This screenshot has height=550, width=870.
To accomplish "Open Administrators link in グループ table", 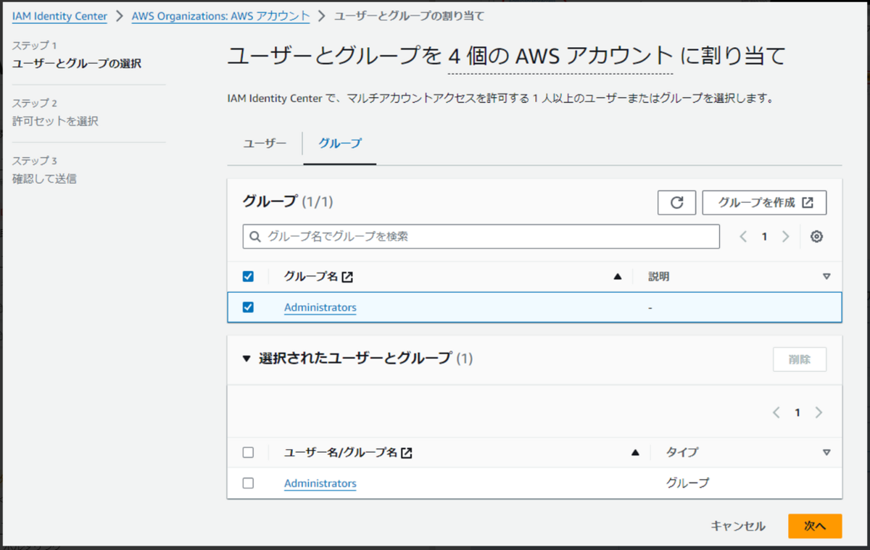I will coord(320,307).
